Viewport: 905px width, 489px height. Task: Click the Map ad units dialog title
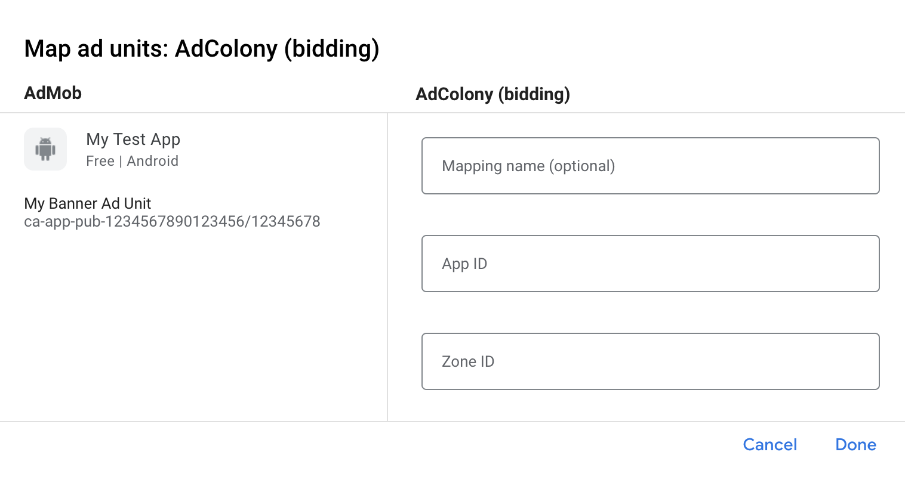202,48
